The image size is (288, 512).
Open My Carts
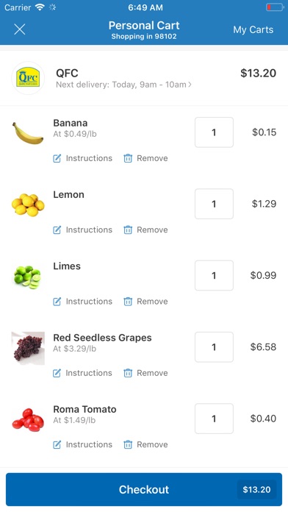(253, 29)
